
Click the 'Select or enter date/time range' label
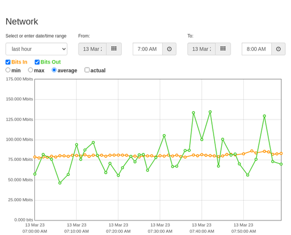point(36,36)
